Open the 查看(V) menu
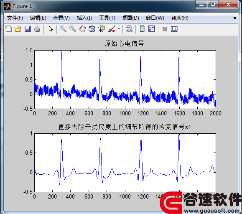Image resolution: width=242 pixels, height=214 pixels. (61, 18)
